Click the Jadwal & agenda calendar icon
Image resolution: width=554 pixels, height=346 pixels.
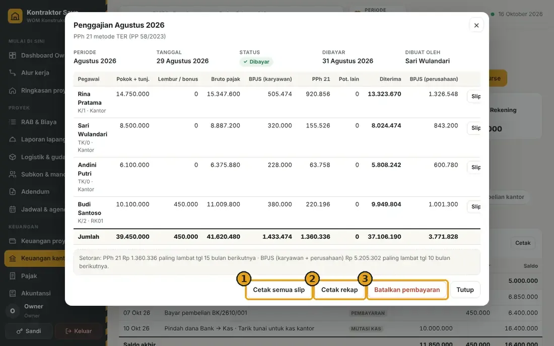tap(13, 209)
